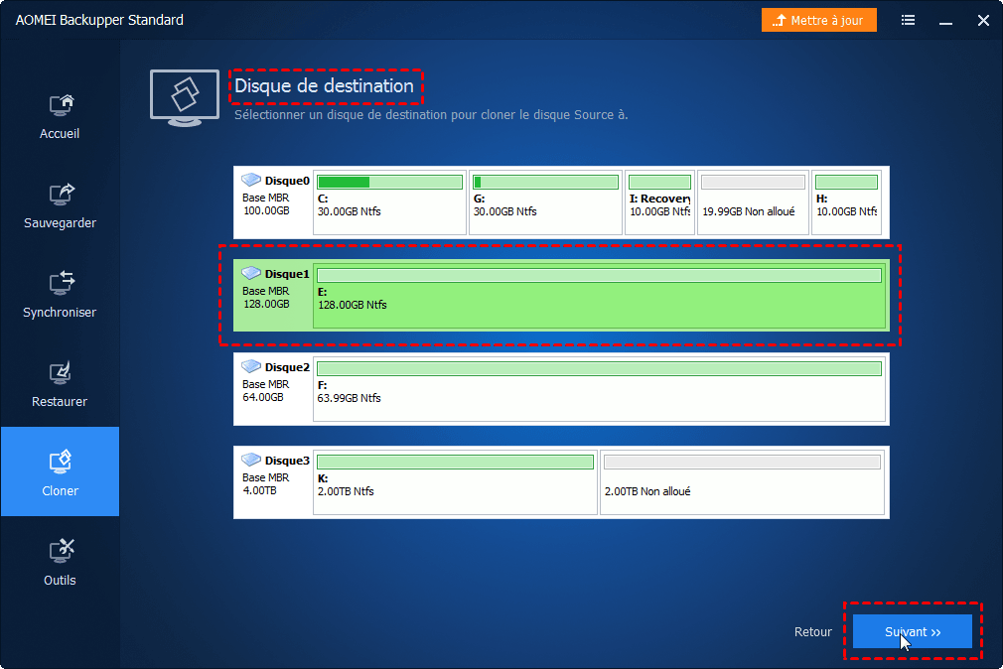Click the Disque1 drive icon
This screenshot has width=1003, height=669.
coord(251,273)
